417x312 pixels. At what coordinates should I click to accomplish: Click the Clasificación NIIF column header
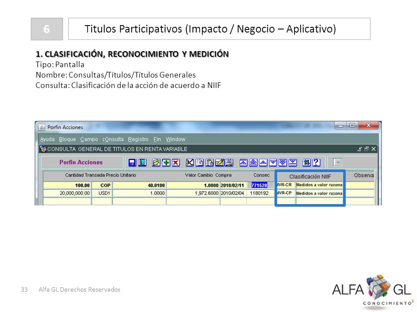click(310, 176)
